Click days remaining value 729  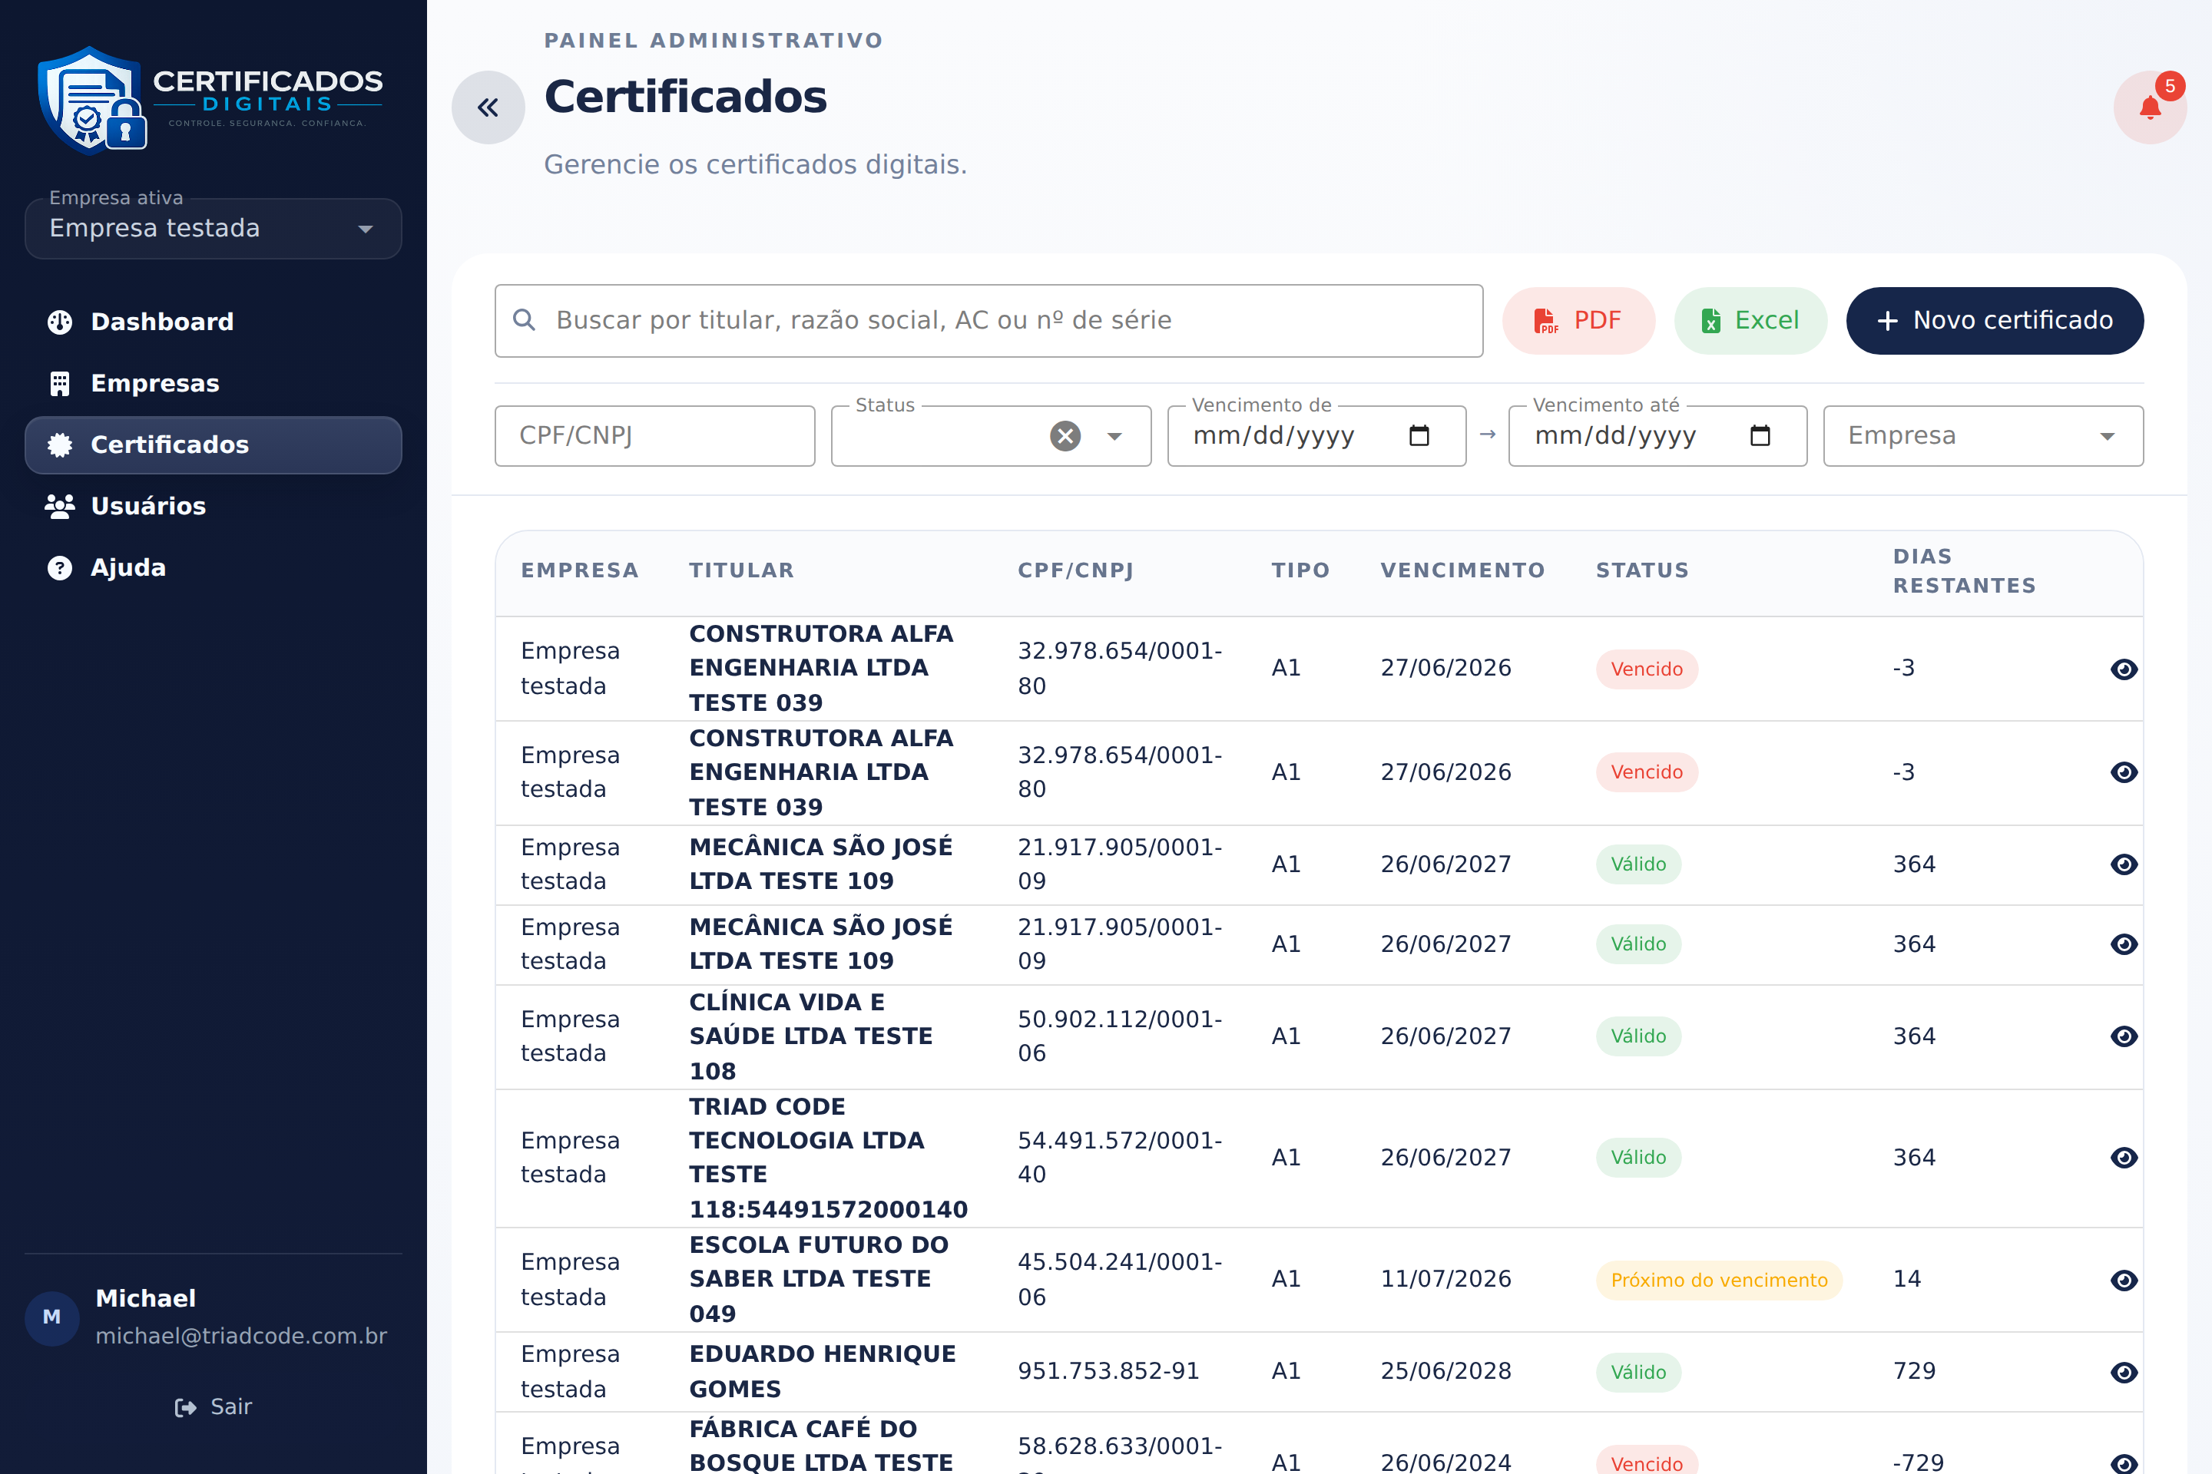[1914, 1372]
